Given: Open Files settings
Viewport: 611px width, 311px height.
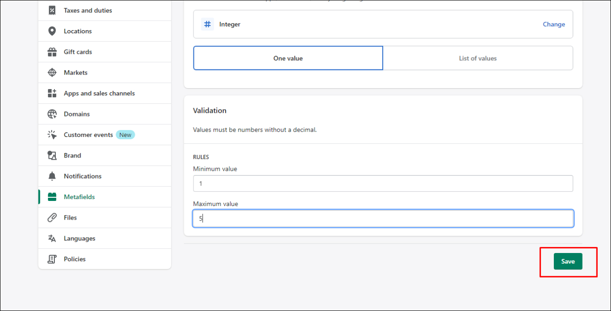Looking at the screenshot, I should coord(105,218).
